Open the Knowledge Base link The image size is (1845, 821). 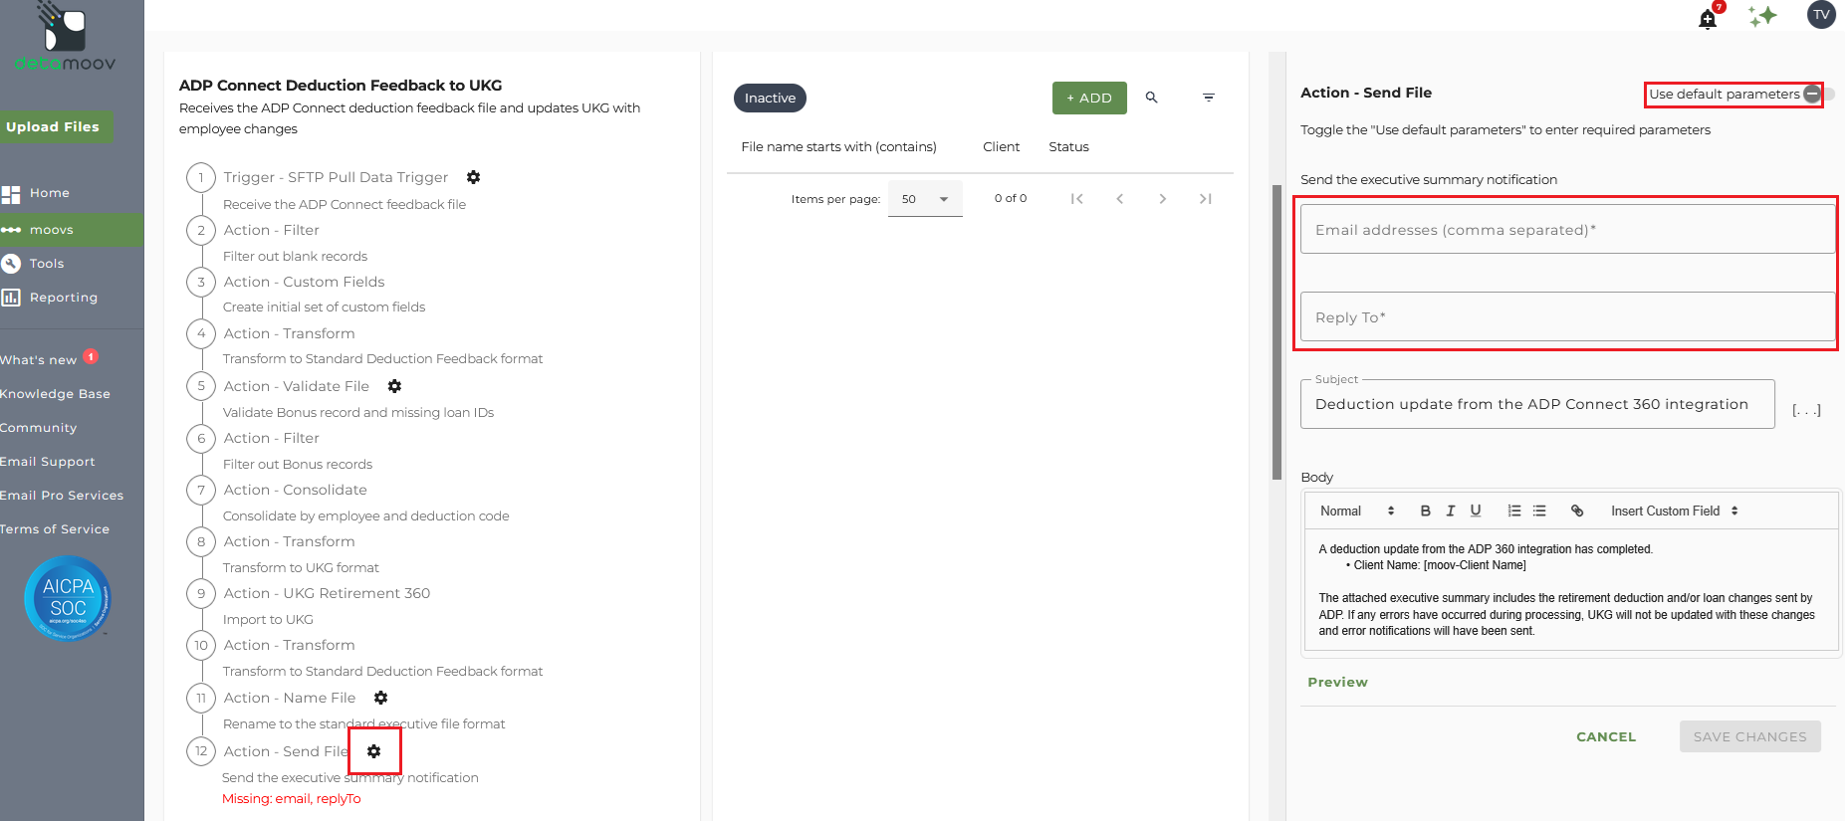tap(55, 394)
